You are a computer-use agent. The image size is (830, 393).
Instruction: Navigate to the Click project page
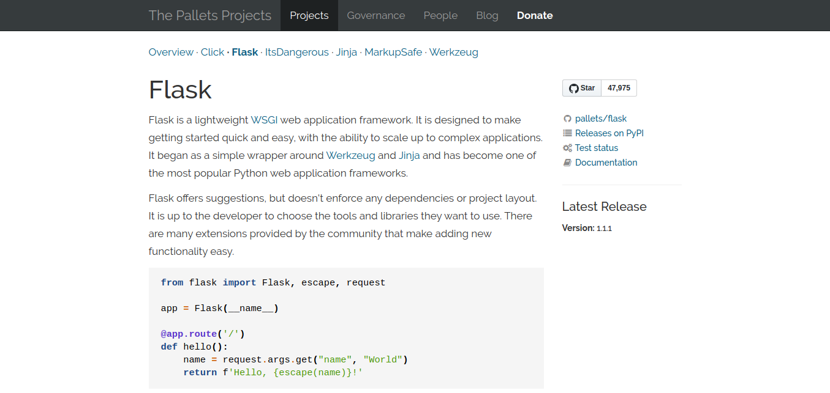213,52
